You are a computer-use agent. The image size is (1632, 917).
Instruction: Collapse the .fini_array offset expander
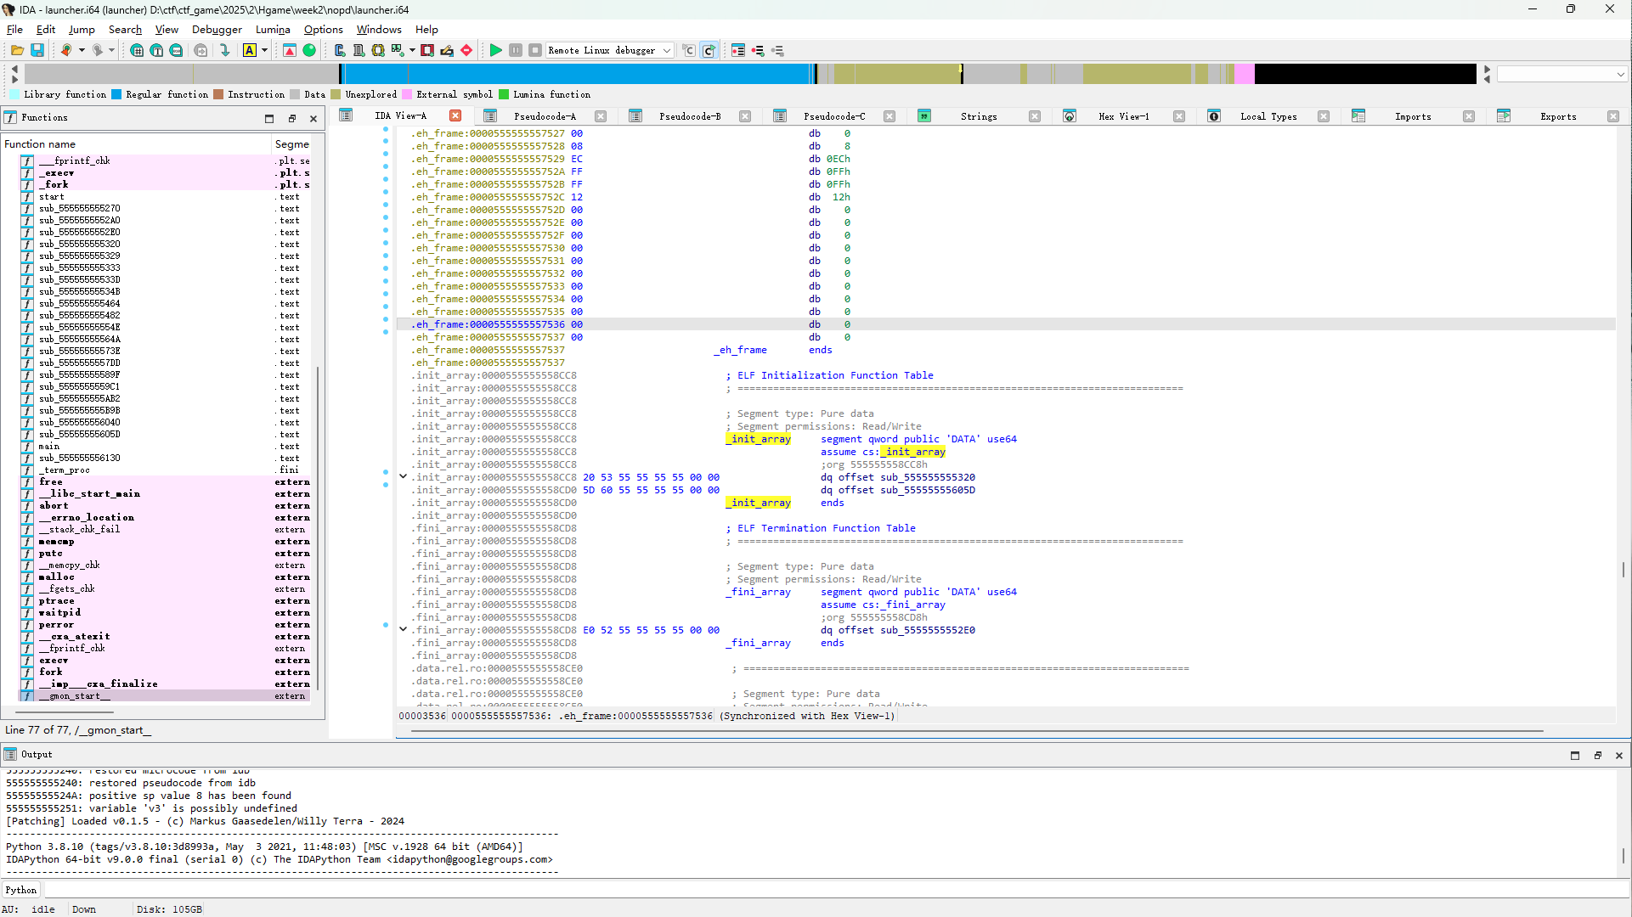tap(404, 629)
